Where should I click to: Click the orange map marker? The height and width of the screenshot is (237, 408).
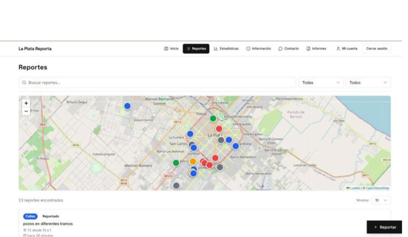pos(193,162)
